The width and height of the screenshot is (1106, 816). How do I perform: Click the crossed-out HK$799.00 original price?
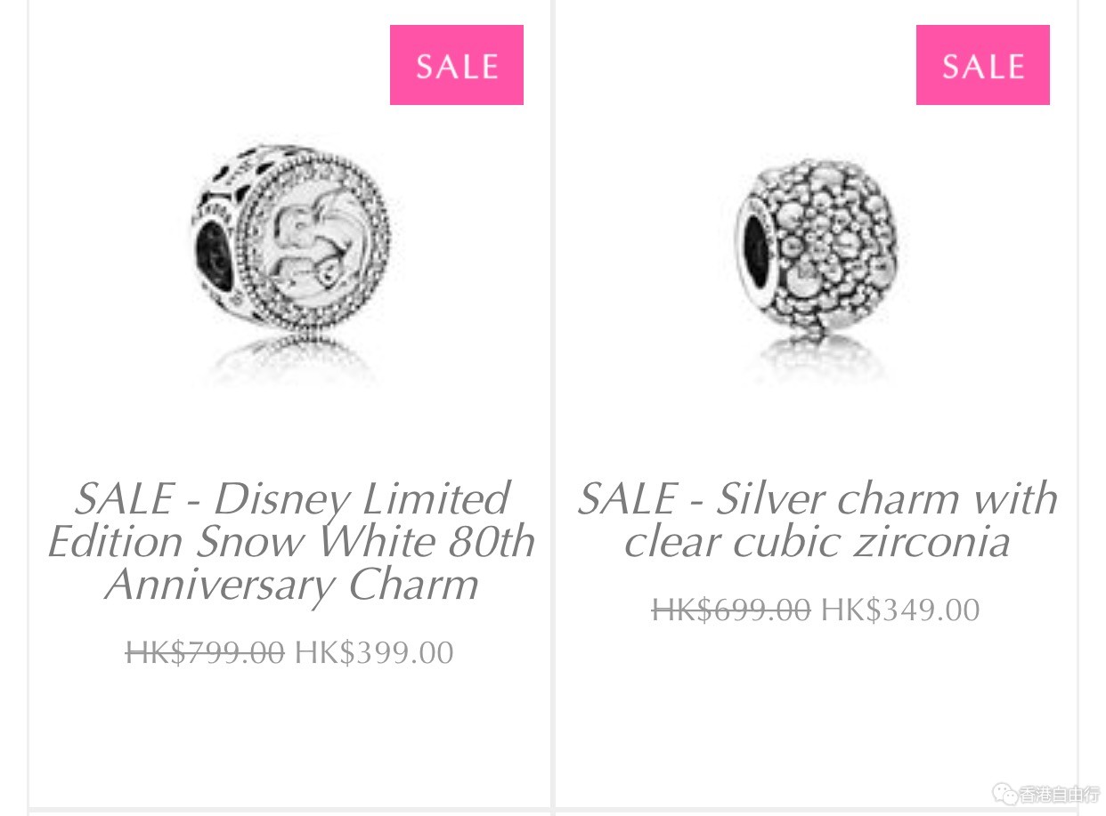pos(205,652)
